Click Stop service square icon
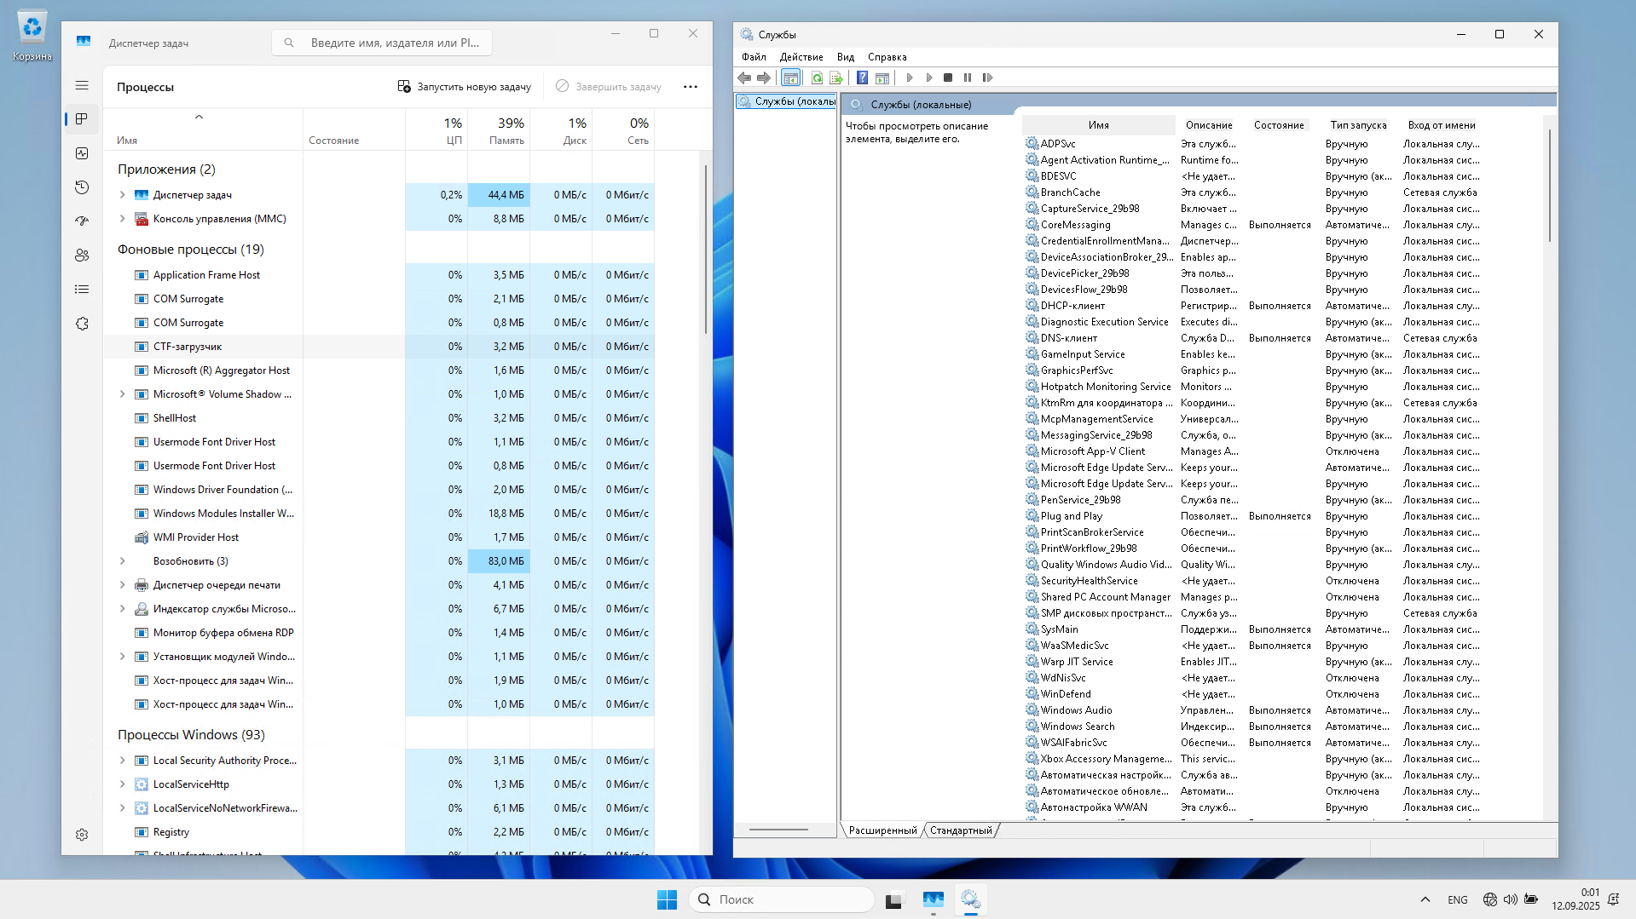This screenshot has width=1636, height=919. pyautogui.click(x=948, y=78)
